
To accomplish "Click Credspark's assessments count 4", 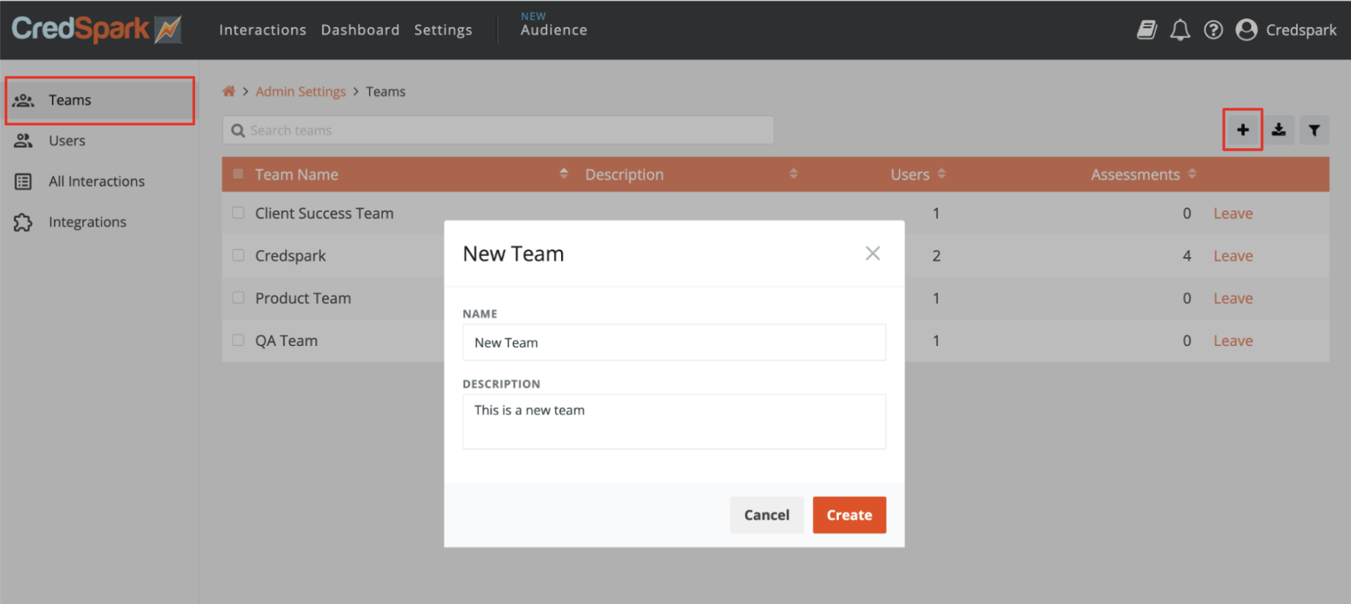I will pyautogui.click(x=1187, y=256).
